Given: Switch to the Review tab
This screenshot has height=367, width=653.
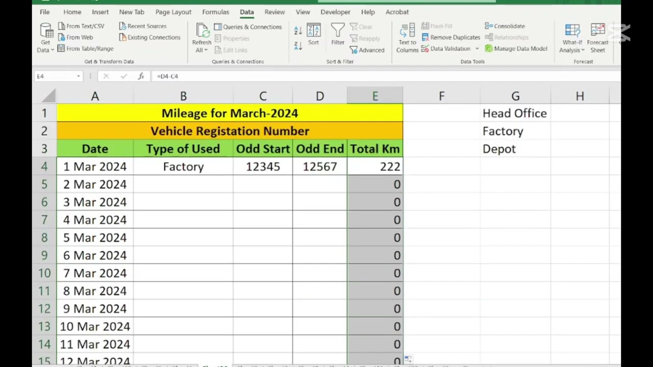Looking at the screenshot, I should click(x=274, y=12).
